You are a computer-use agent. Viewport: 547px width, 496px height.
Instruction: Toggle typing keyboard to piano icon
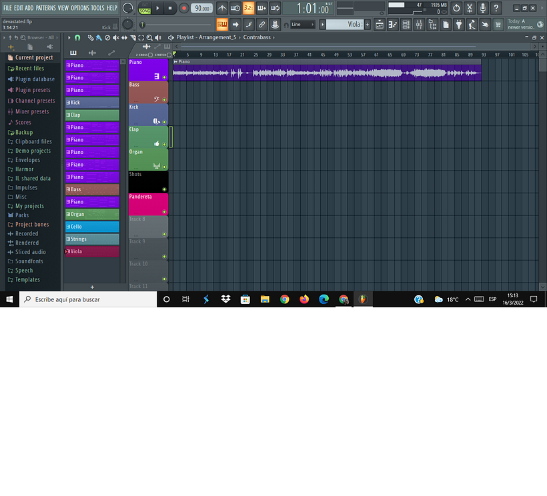[x=222, y=25]
